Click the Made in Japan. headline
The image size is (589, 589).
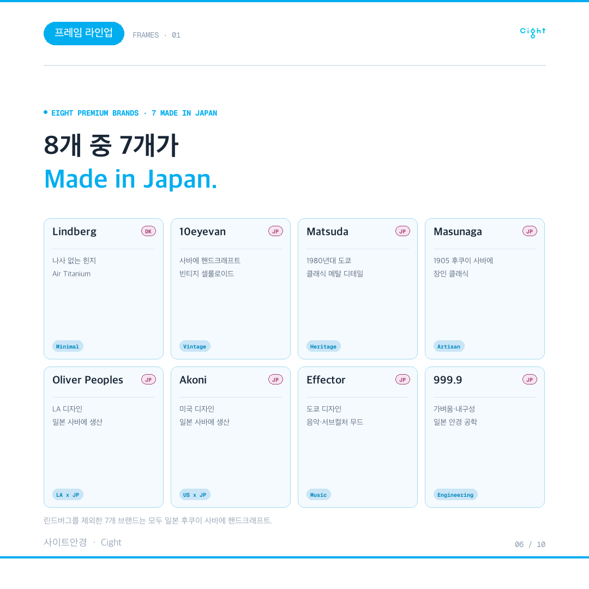[x=131, y=179]
